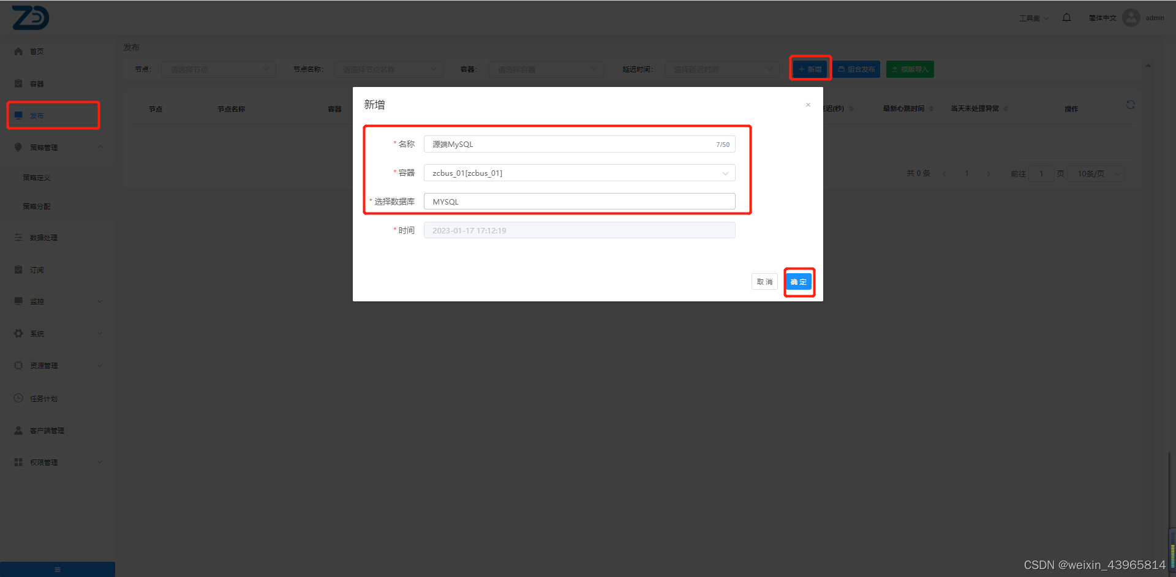Click the disabled 时间 field
Image resolution: width=1176 pixels, height=577 pixels.
point(579,230)
